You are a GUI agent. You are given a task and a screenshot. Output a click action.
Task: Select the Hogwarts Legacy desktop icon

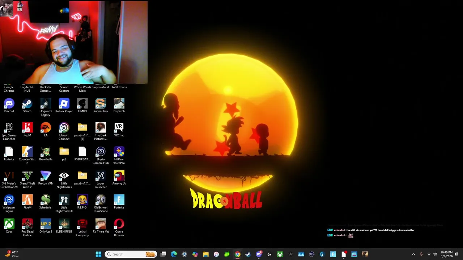(46, 107)
